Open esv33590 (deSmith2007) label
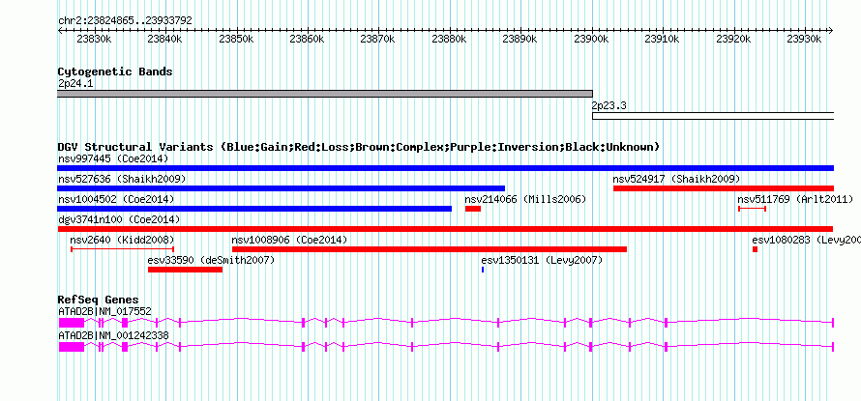Screen dimensions: 861x401 click(211, 260)
